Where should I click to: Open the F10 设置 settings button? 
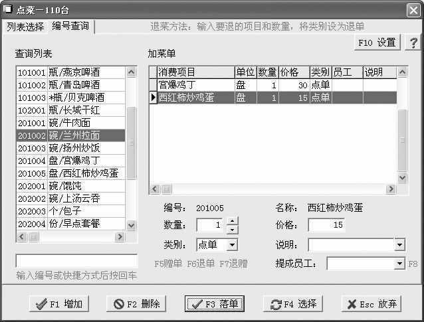click(377, 42)
